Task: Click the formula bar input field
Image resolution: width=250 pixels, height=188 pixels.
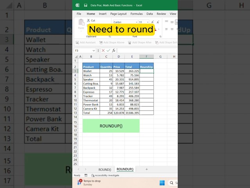Action: (148, 51)
